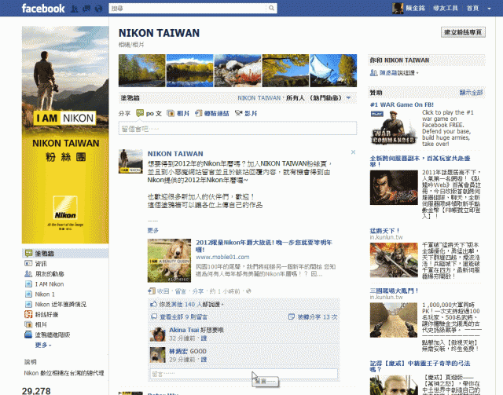Screen dimensions: 503x395
Task: Click the wall post input box
Action: pyautogui.click(x=237, y=129)
